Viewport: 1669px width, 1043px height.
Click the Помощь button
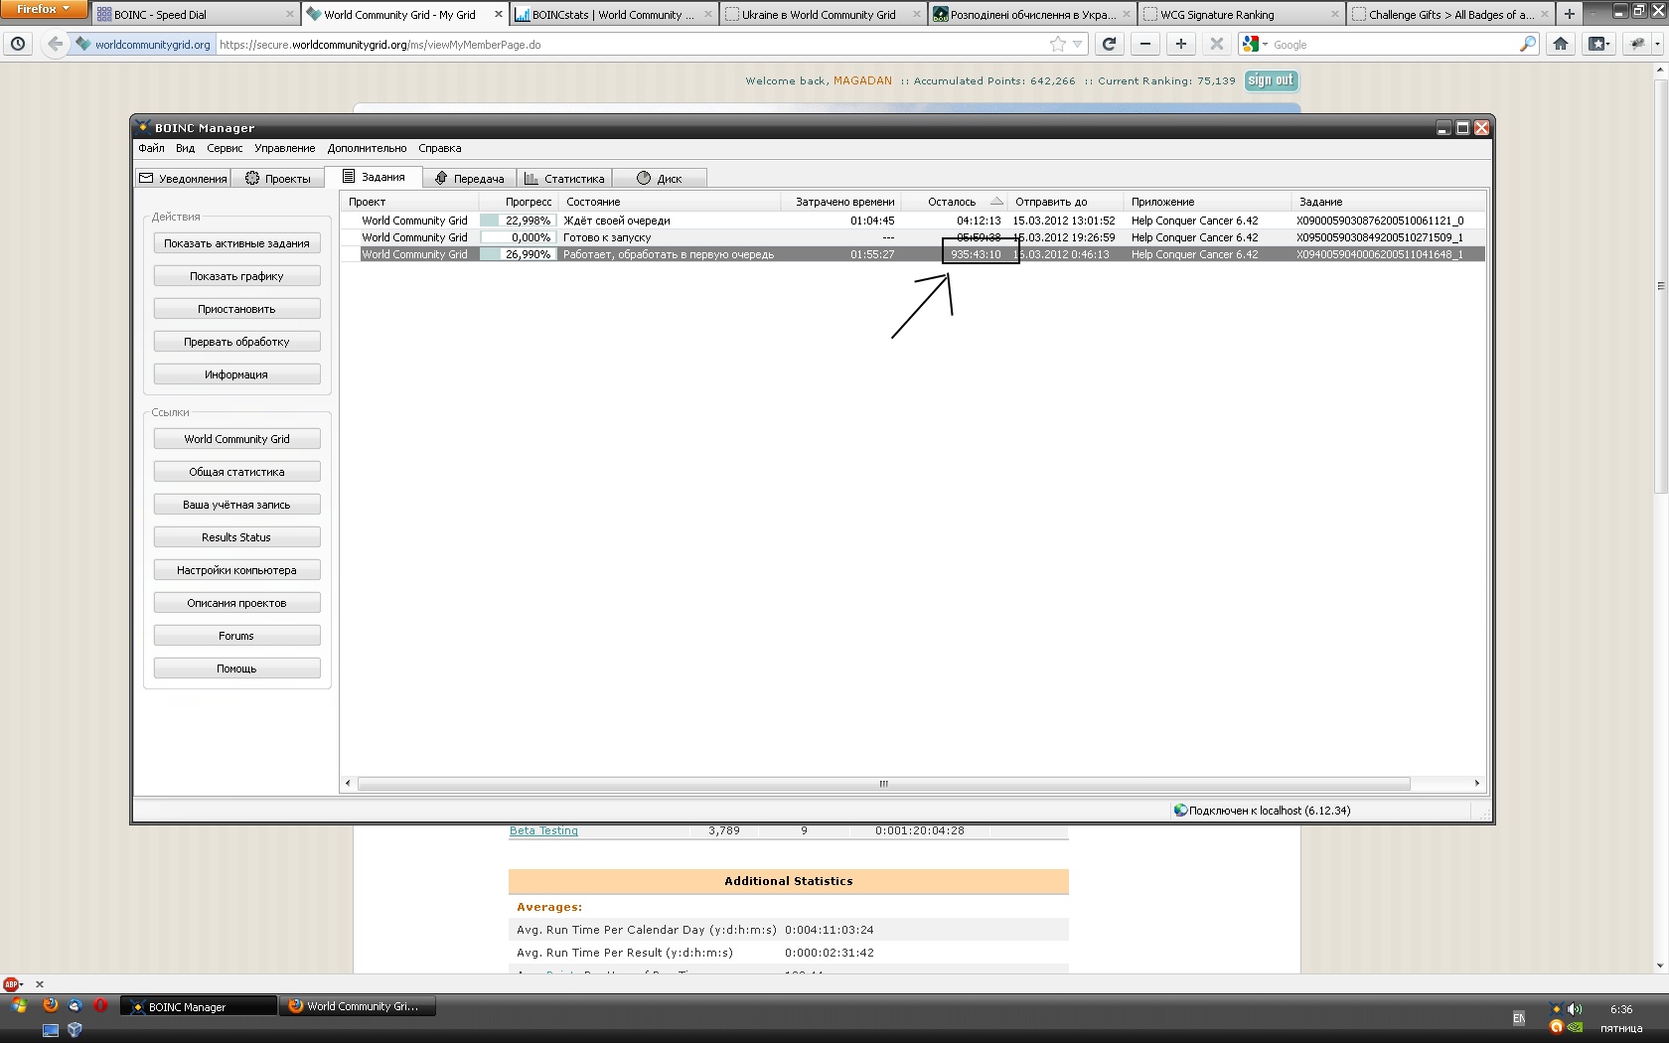(x=236, y=669)
